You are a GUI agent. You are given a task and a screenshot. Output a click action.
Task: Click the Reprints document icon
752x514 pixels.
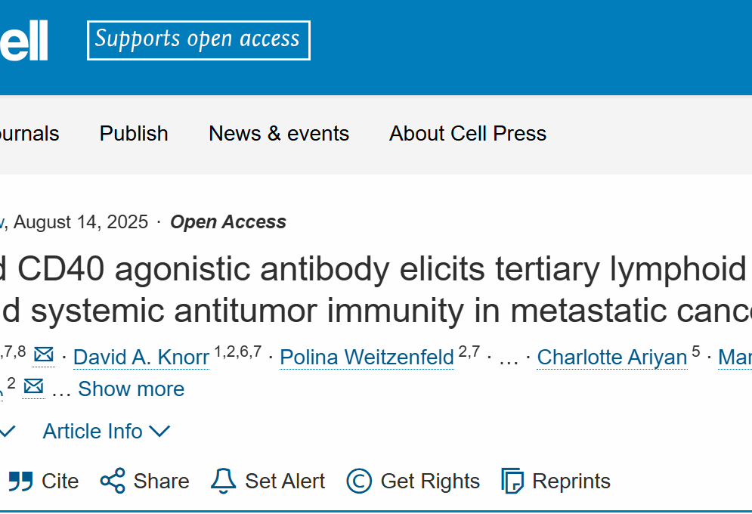[512, 481]
